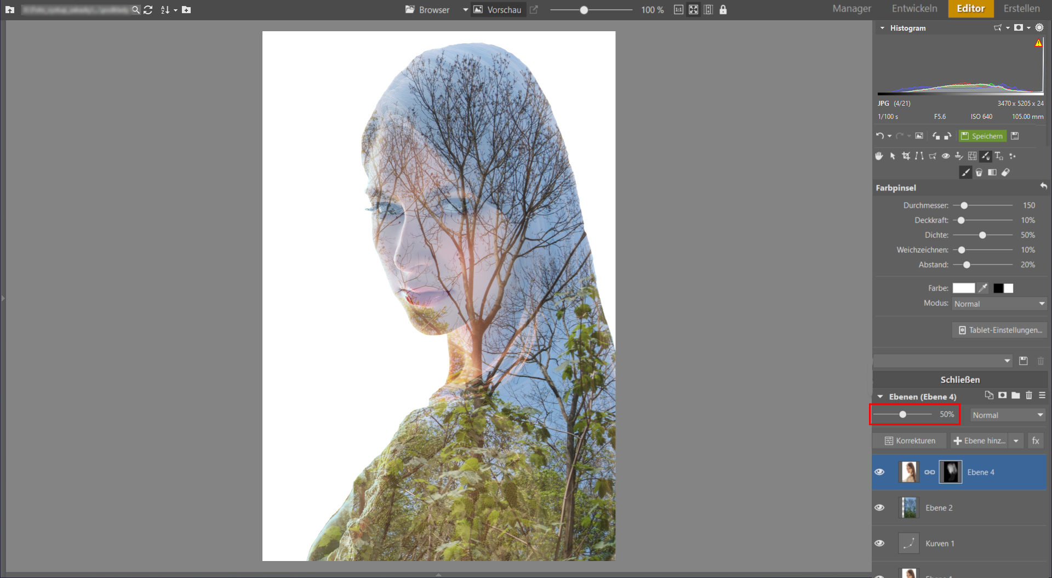Hide the Kurven 1 layer
Viewport: 1052px width, 578px height.
coord(879,543)
